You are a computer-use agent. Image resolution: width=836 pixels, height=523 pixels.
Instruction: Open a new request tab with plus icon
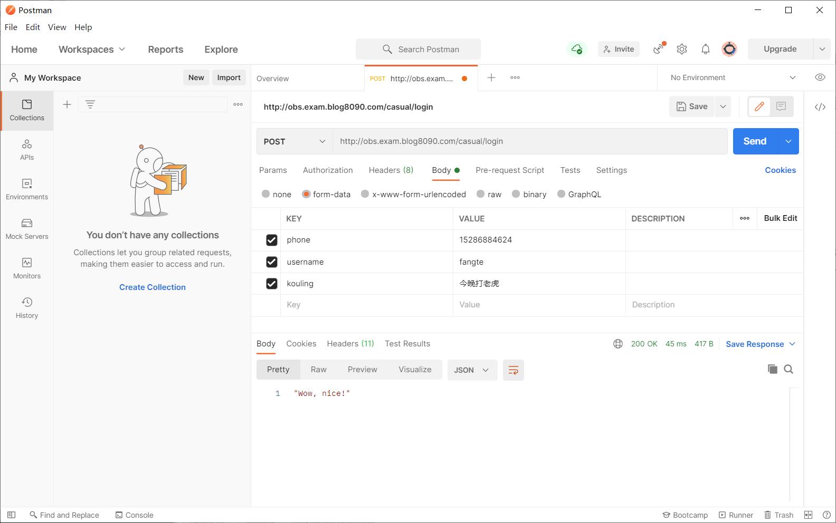[x=491, y=78]
